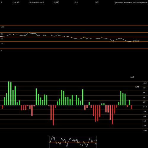Select the MR axis label -80
The image size is (148, 148).
coord(144,126)
